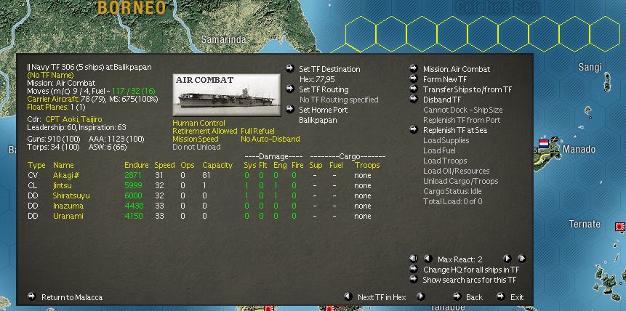Click the Back arrow icon
The width and height of the screenshot is (626, 311).
[x=457, y=296]
